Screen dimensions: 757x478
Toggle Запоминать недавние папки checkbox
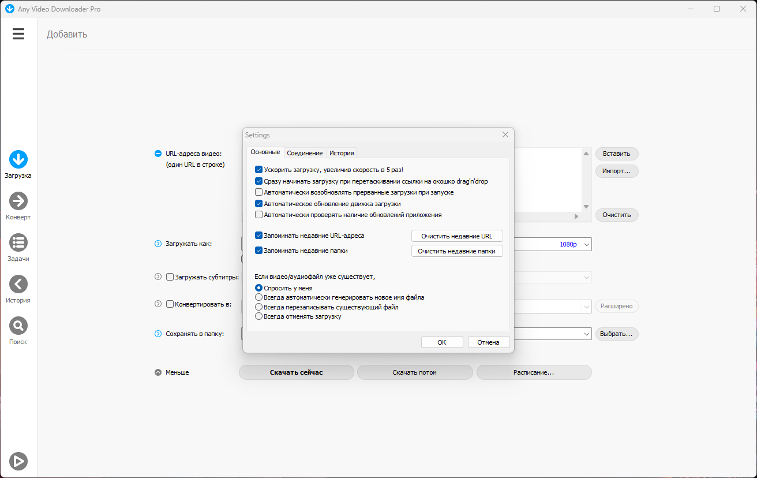pos(258,251)
